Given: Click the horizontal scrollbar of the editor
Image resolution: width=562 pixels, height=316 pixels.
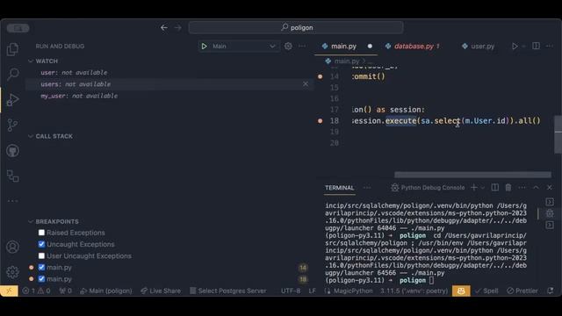Looking at the screenshot, I should (472, 175).
